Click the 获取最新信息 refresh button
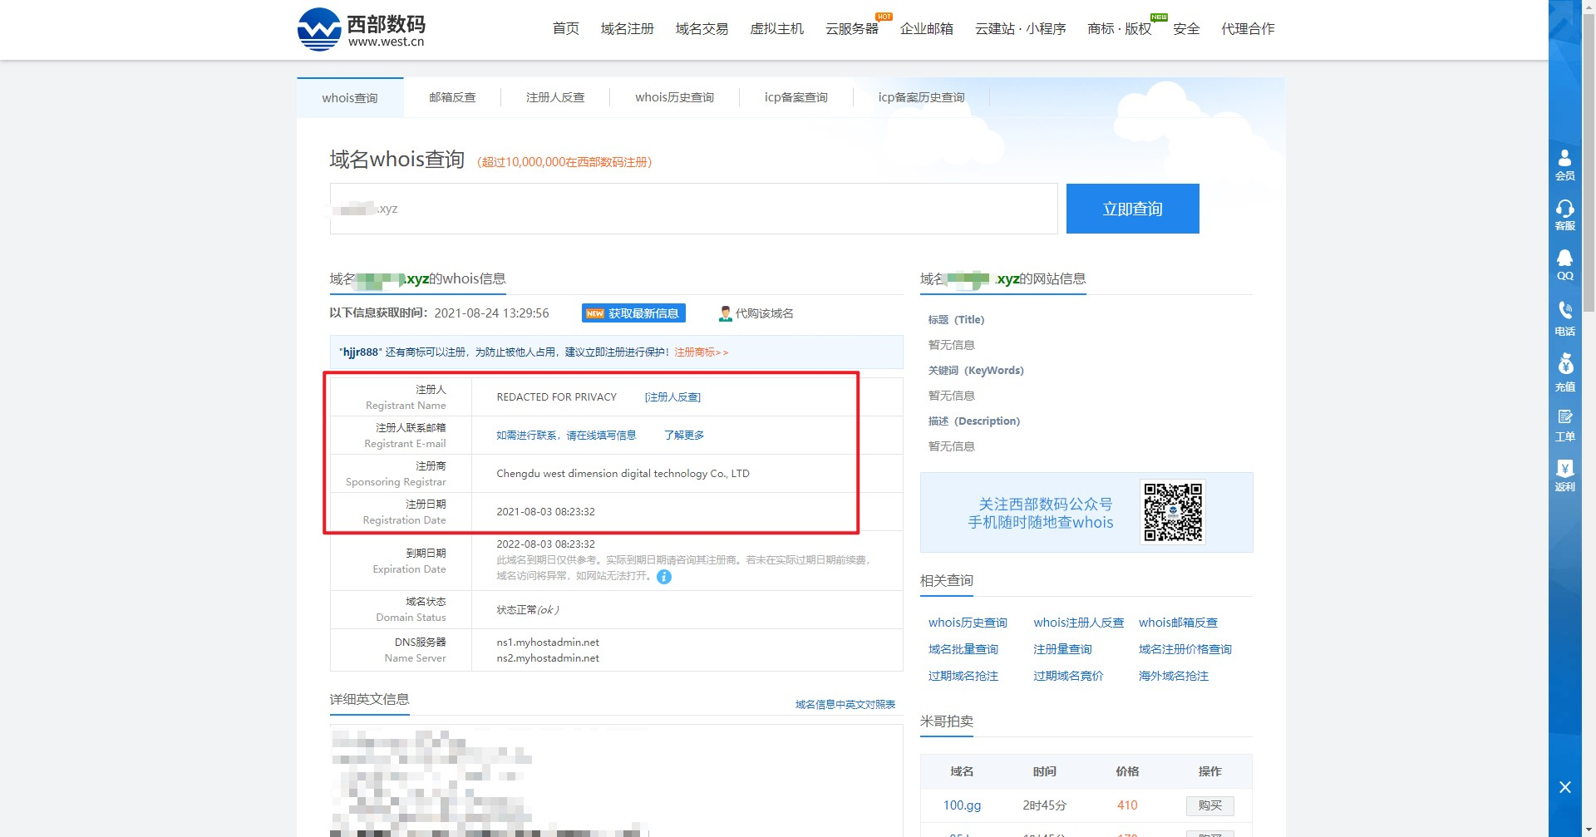The height and width of the screenshot is (837, 1596). click(633, 313)
